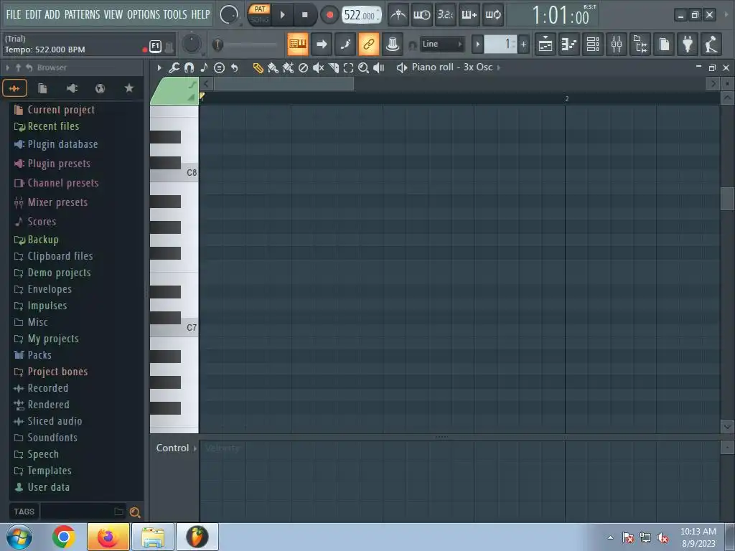This screenshot has height=551, width=735.
Task: Open the FILE menu
Action: click(14, 14)
